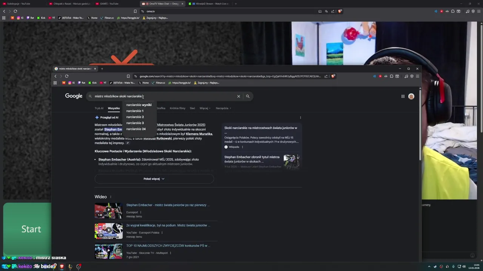The image size is (483, 271).
Task: Go back in the front Google window
Action: tap(55, 76)
